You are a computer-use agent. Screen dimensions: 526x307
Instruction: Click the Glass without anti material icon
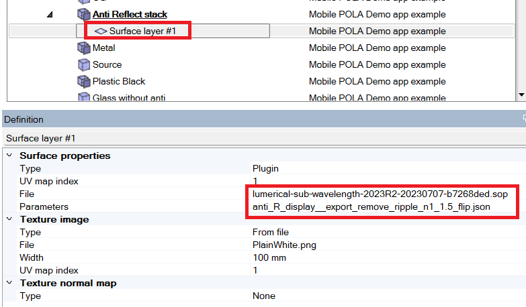point(84,98)
